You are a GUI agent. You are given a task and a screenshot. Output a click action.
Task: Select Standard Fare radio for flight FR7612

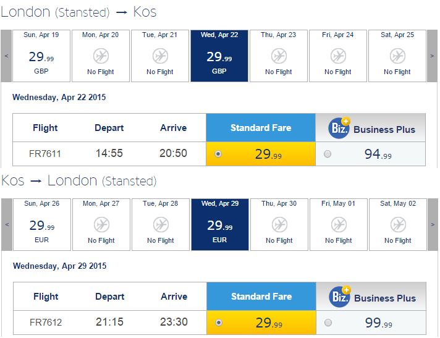tap(219, 323)
